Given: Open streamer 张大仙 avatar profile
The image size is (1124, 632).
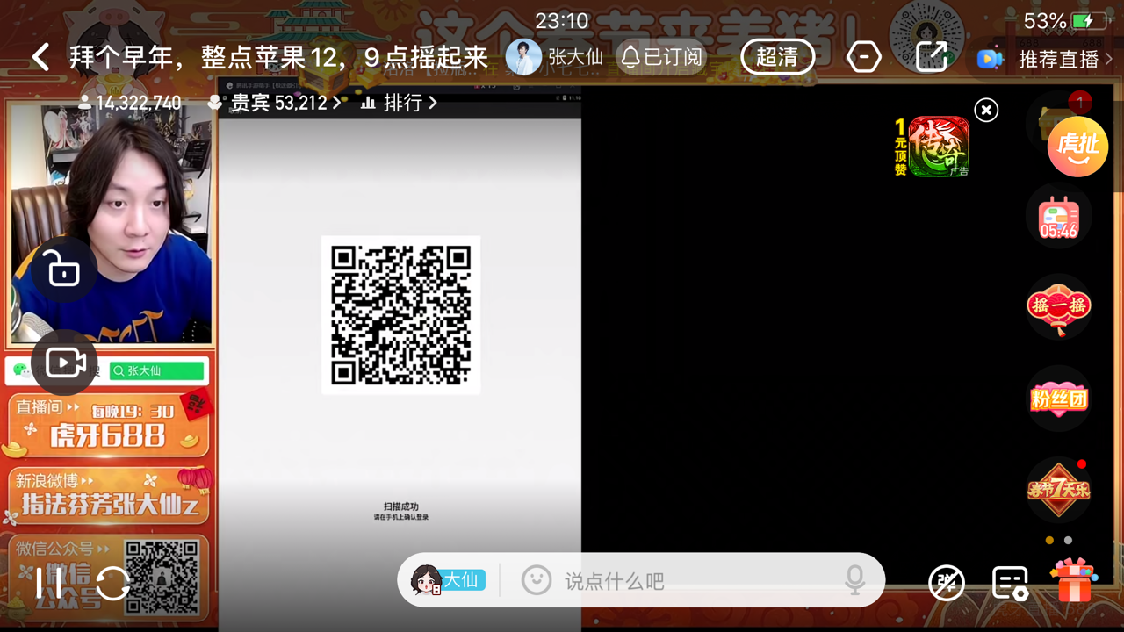Looking at the screenshot, I should [x=523, y=58].
